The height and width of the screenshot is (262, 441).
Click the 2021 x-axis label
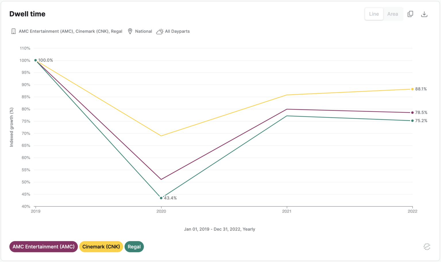(x=287, y=211)
